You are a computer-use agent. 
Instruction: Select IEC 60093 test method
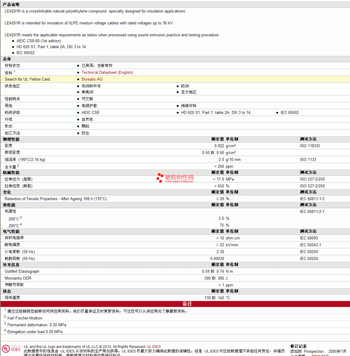(309, 238)
